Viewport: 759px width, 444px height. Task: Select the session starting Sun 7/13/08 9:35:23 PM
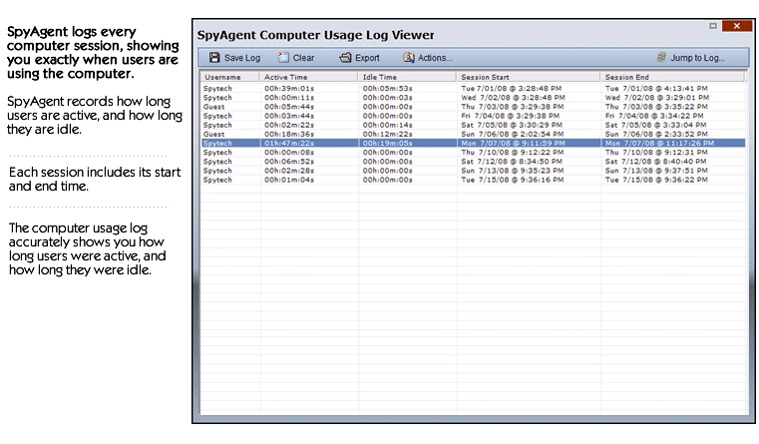pyautogui.click(x=473, y=171)
